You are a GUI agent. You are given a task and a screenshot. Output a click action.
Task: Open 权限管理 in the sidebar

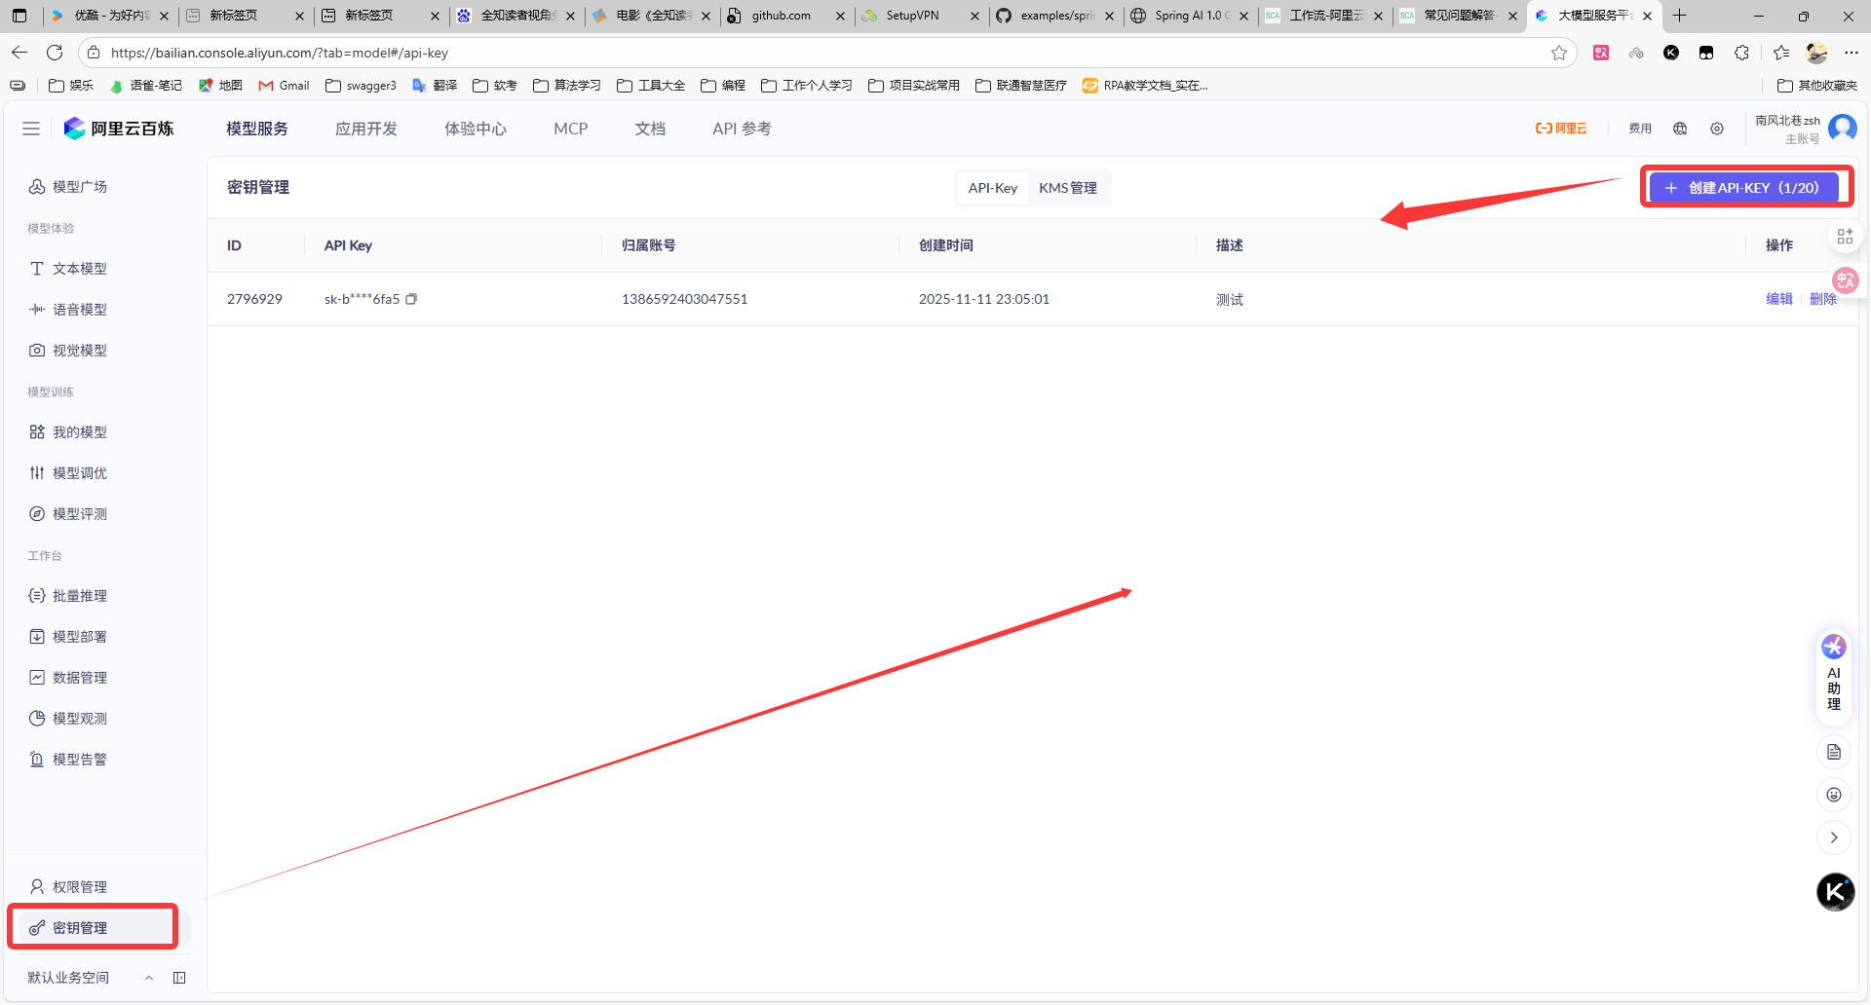click(68, 887)
